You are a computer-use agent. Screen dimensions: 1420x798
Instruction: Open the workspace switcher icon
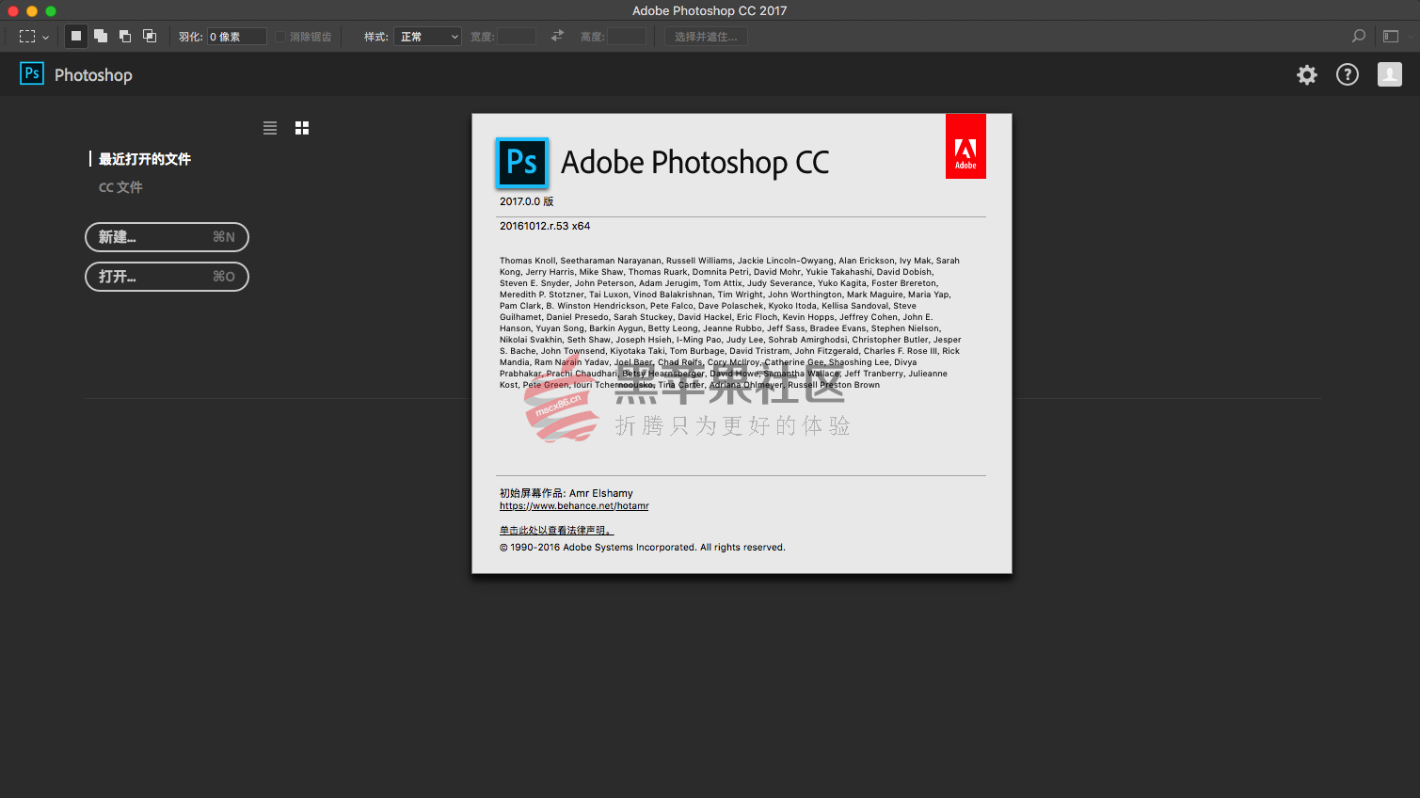[x=1391, y=36]
